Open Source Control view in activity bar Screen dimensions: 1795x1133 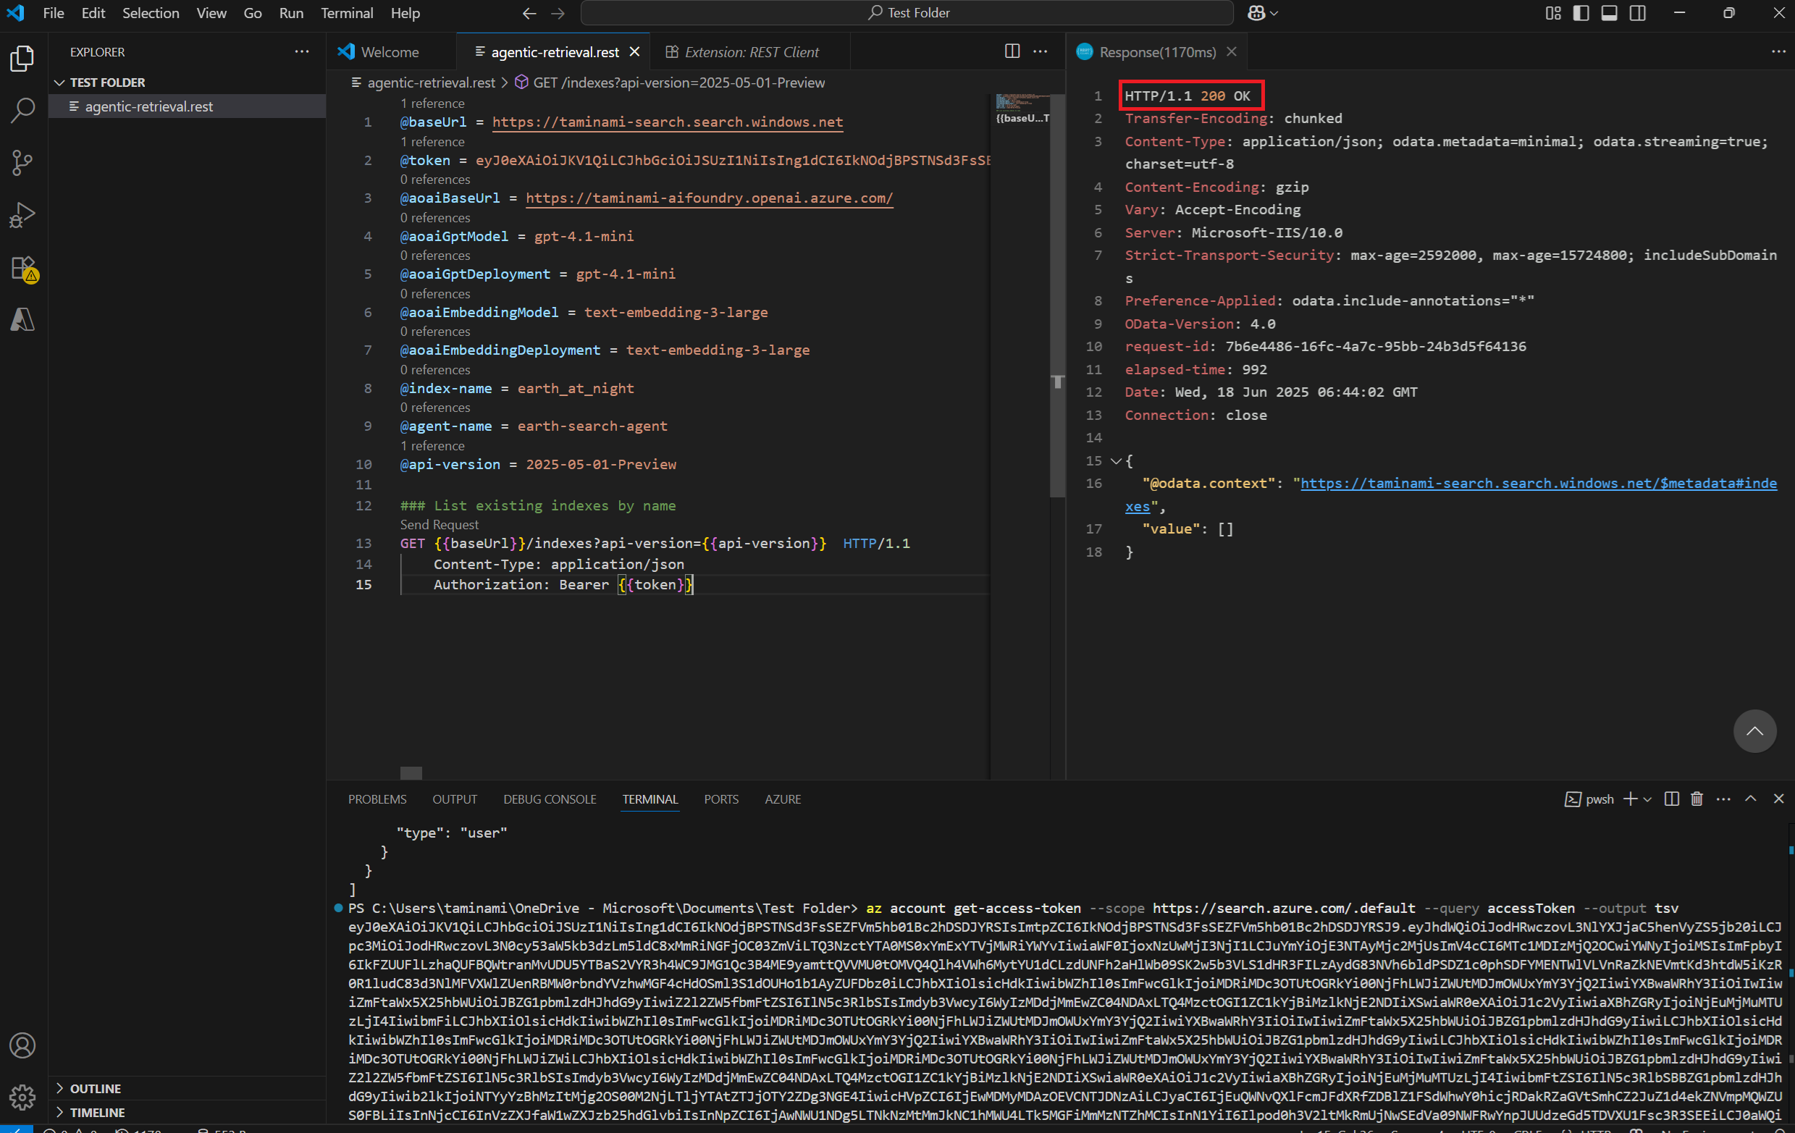[22, 162]
